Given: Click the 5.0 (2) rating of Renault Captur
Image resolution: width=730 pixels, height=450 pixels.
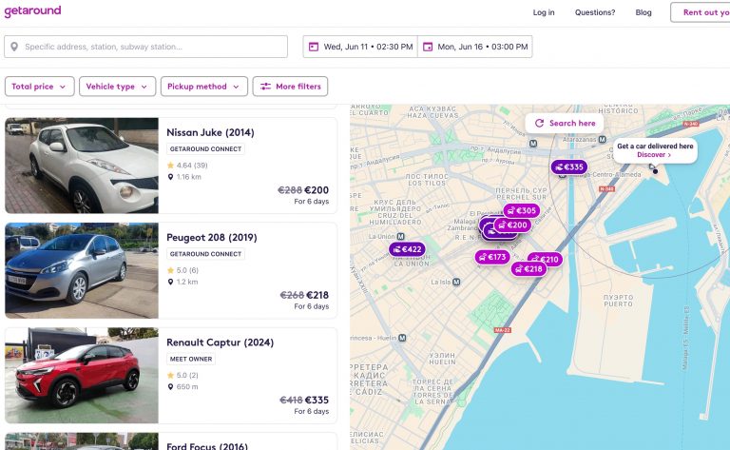Looking at the screenshot, I should coord(182,375).
